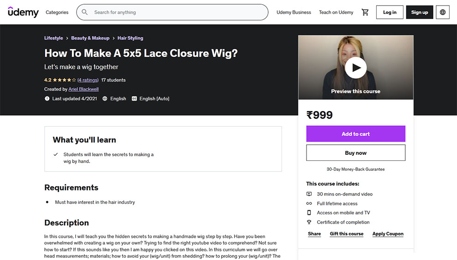457x260 pixels.
Task: Add the course to cart
Action: tap(355, 134)
